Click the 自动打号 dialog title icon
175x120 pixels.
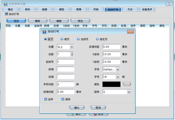point(44,32)
